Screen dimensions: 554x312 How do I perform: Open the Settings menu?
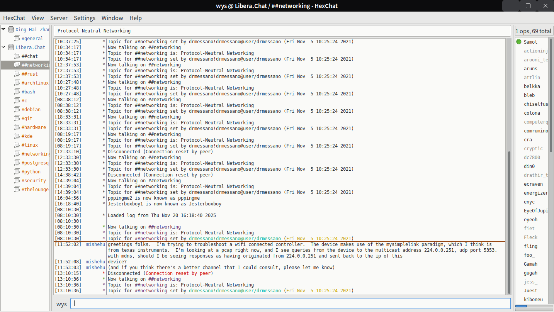(84, 18)
